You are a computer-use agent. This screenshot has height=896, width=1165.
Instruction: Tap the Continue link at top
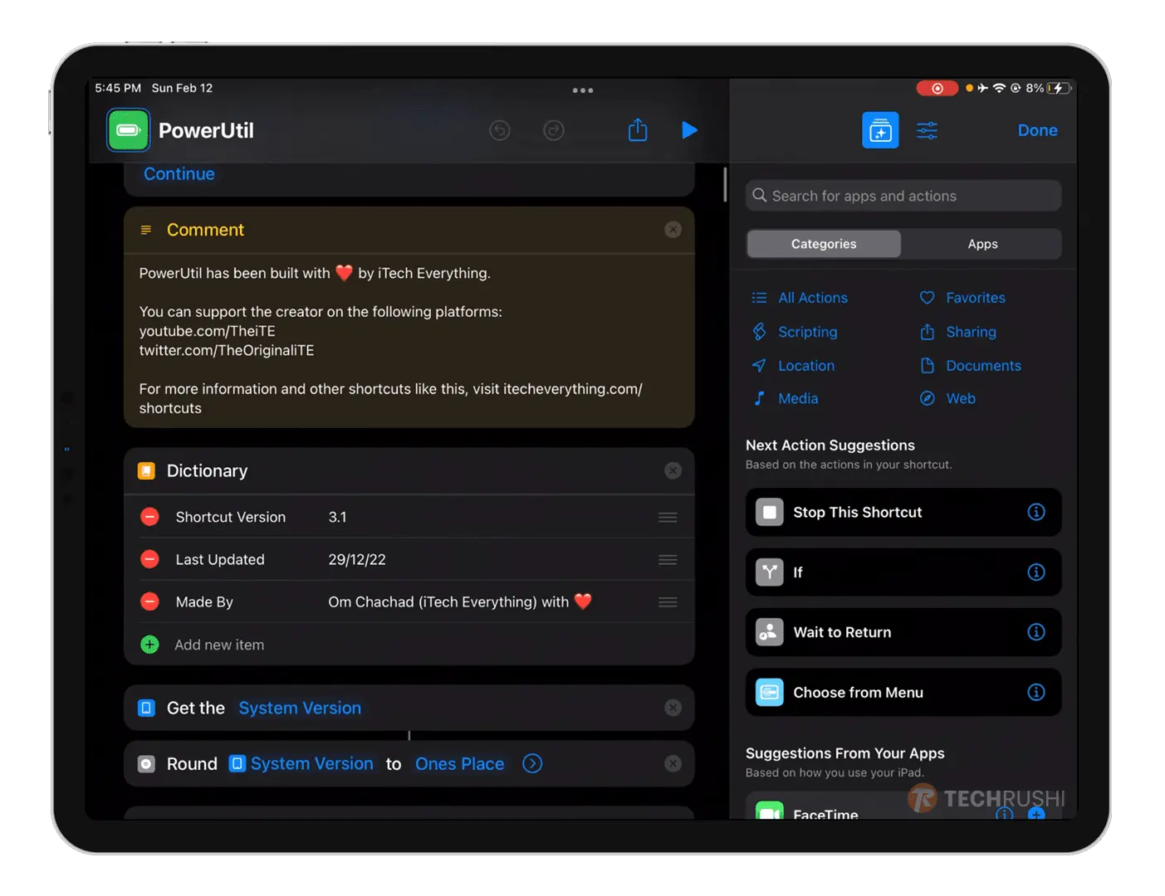[x=179, y=174]
